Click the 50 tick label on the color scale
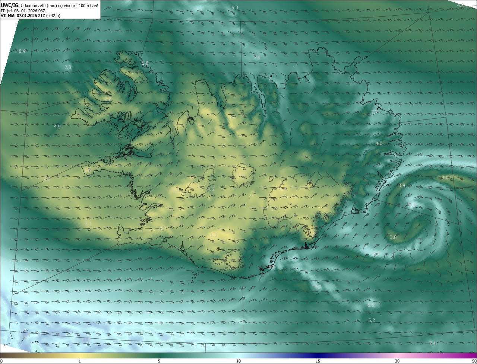477x364 pixels. pos(474,361)
